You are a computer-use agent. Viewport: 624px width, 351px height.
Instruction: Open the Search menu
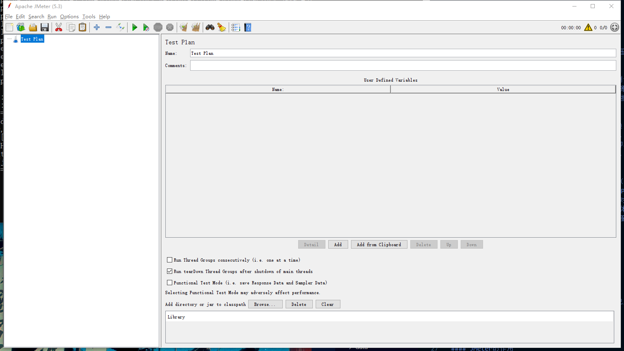(36, 17)
